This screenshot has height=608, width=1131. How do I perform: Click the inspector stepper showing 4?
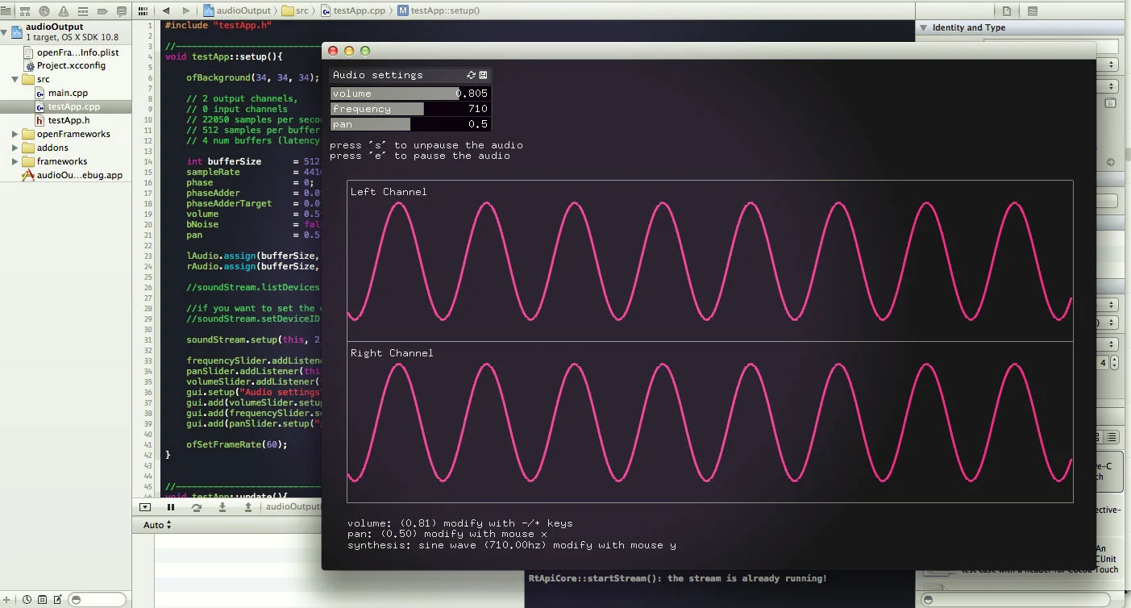pyautogui.click(x=1112, y=363)
